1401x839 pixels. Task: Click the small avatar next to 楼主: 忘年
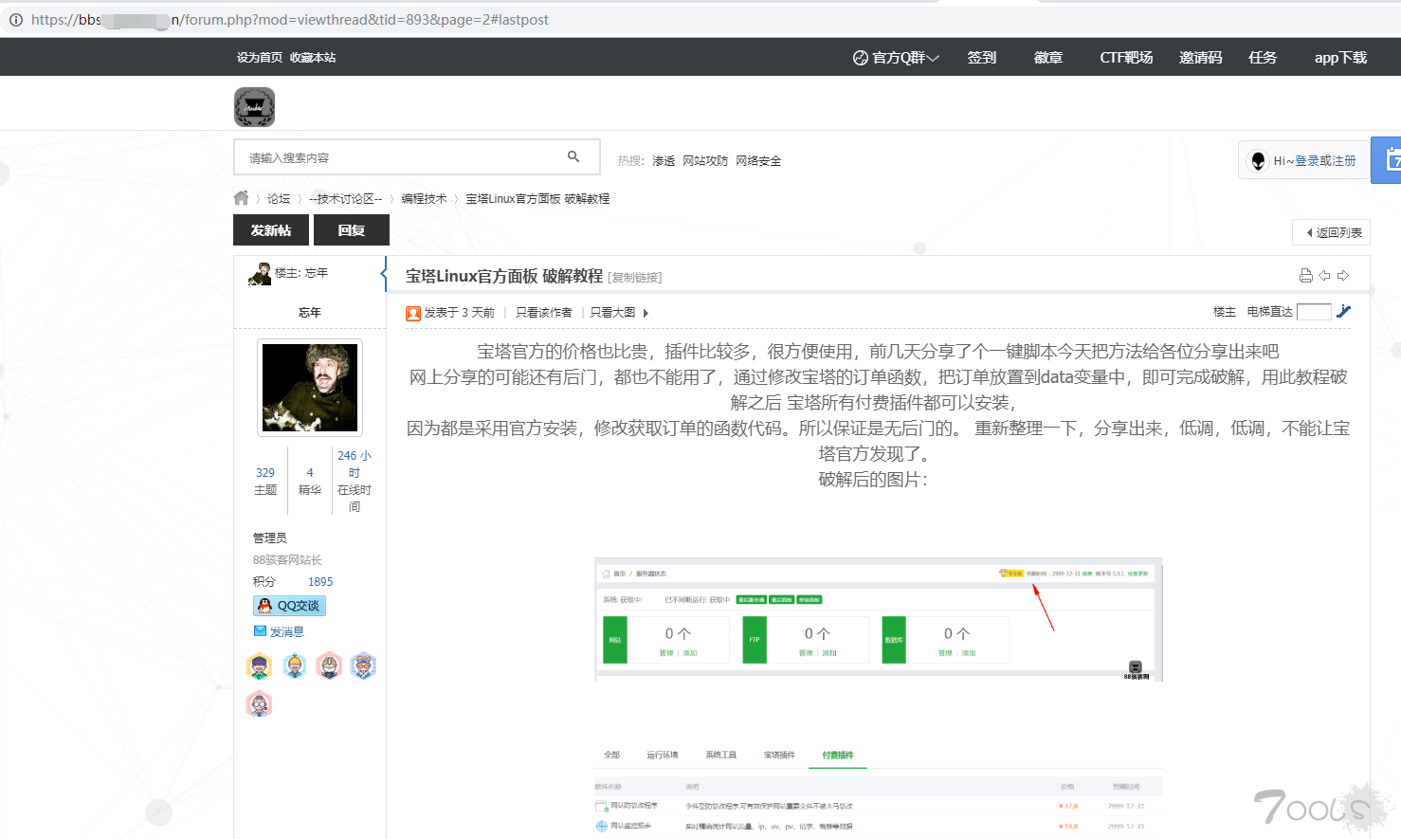point(260,274)
